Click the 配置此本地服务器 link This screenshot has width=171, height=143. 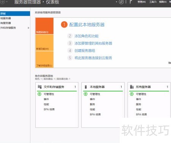[x=87, y=25]
